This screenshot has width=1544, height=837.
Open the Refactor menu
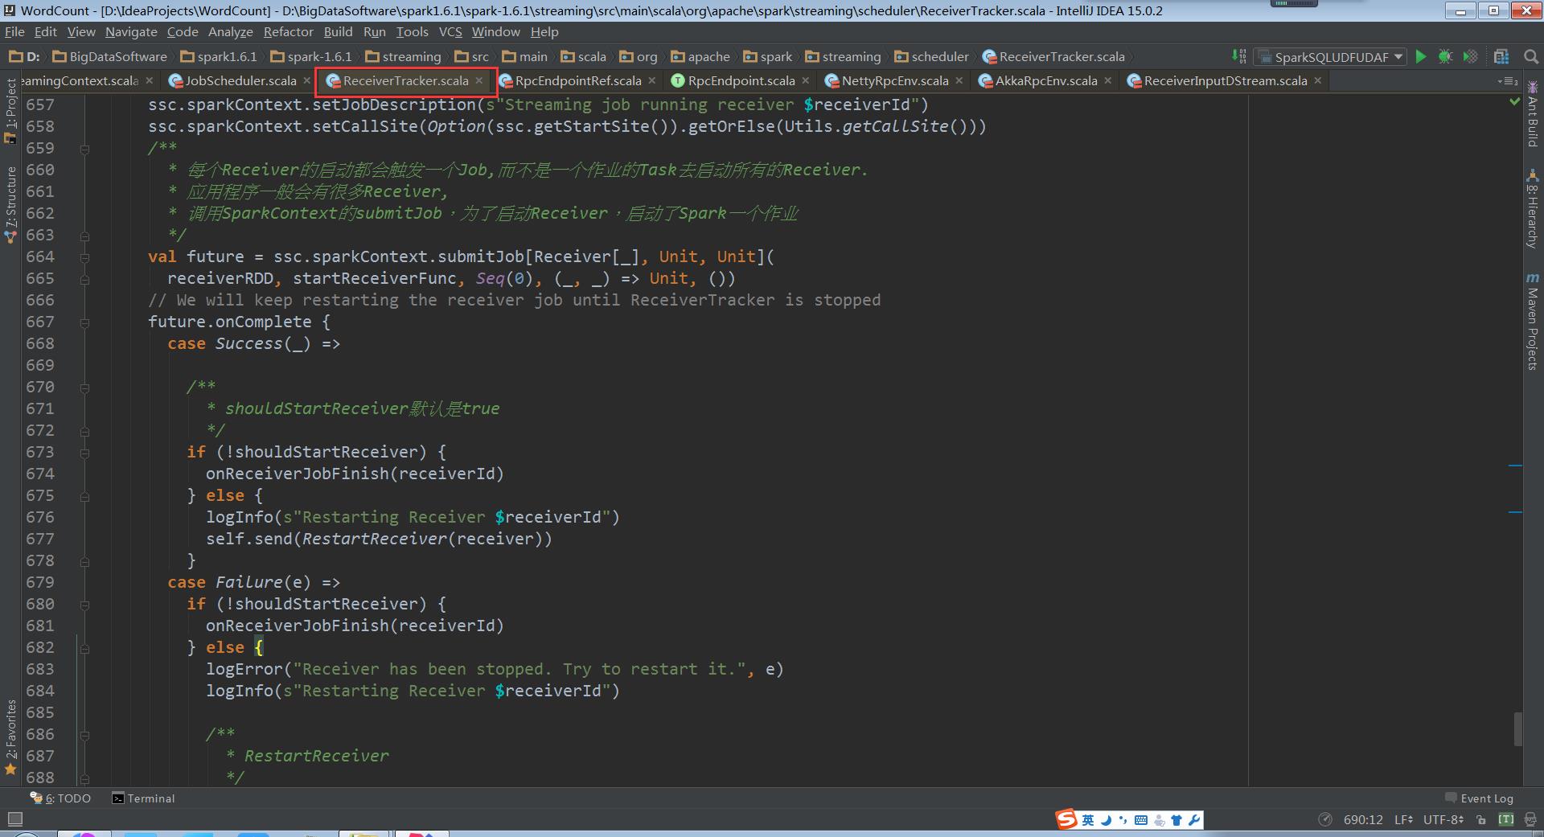point(288,32)
